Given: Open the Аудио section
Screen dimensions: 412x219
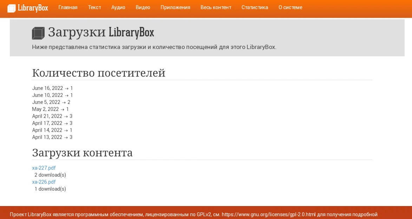Looking at the screenshot, I should coord(118,7).
